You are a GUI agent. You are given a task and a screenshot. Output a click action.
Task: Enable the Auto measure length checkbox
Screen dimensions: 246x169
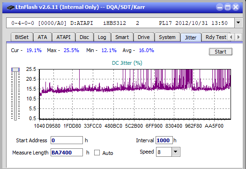pos(97,153)
